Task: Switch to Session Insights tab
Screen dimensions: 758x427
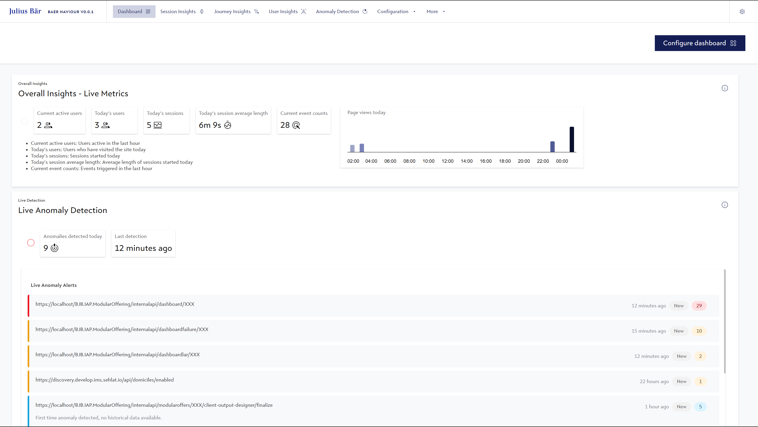Action: pyautogui.click(x=182, y=12)
